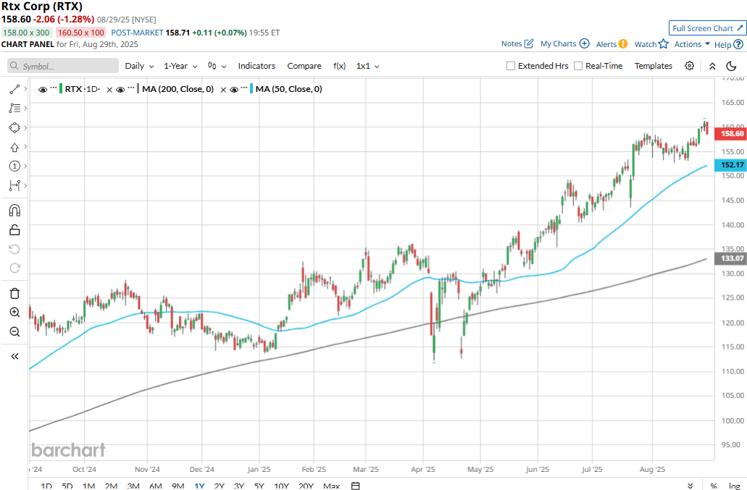Enable the Real-Time checkbox
Viewport: 747px width, 490px height.
coord(578,66)
